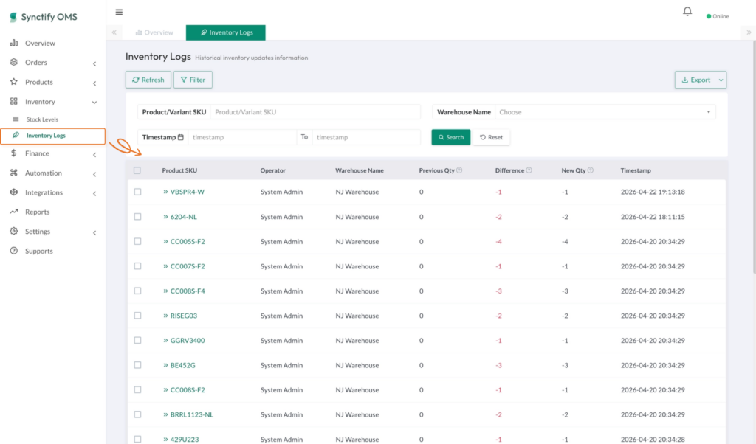
Task: Click the Inventory grid icon
Action: [14, 101]
